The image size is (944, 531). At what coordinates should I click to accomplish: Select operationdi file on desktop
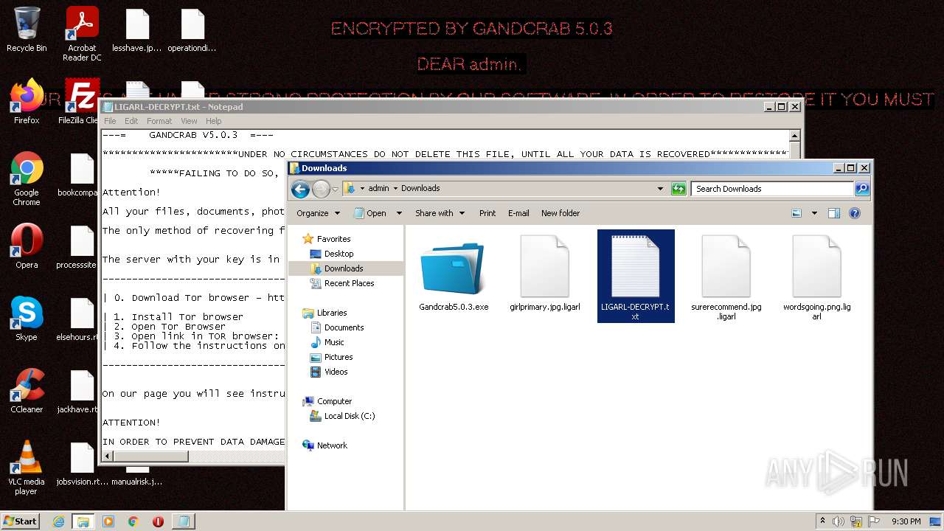[x=192, y=31]
